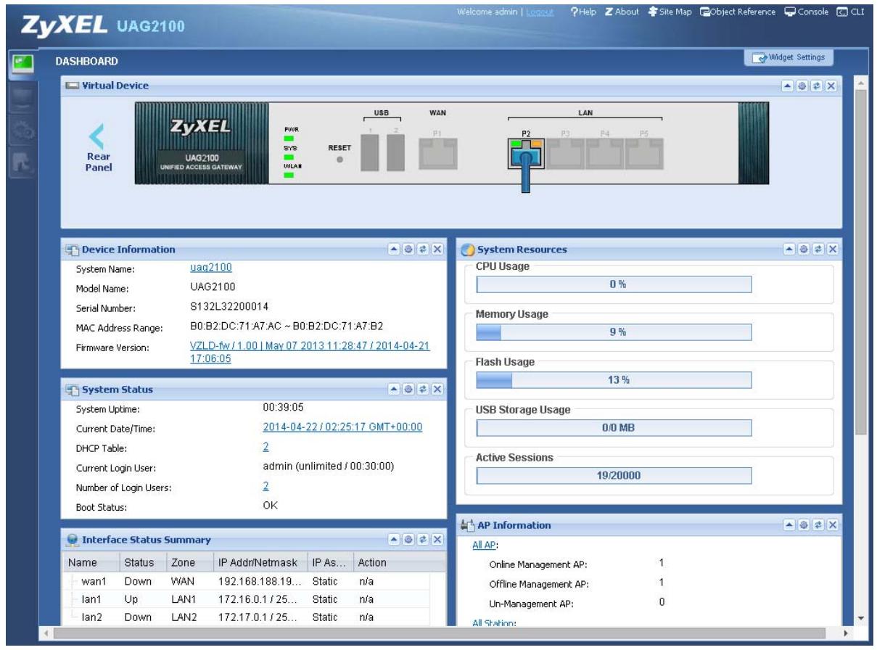Collapse the Interface Status Summary widget

pyautogui.click(x=395, y=539)
